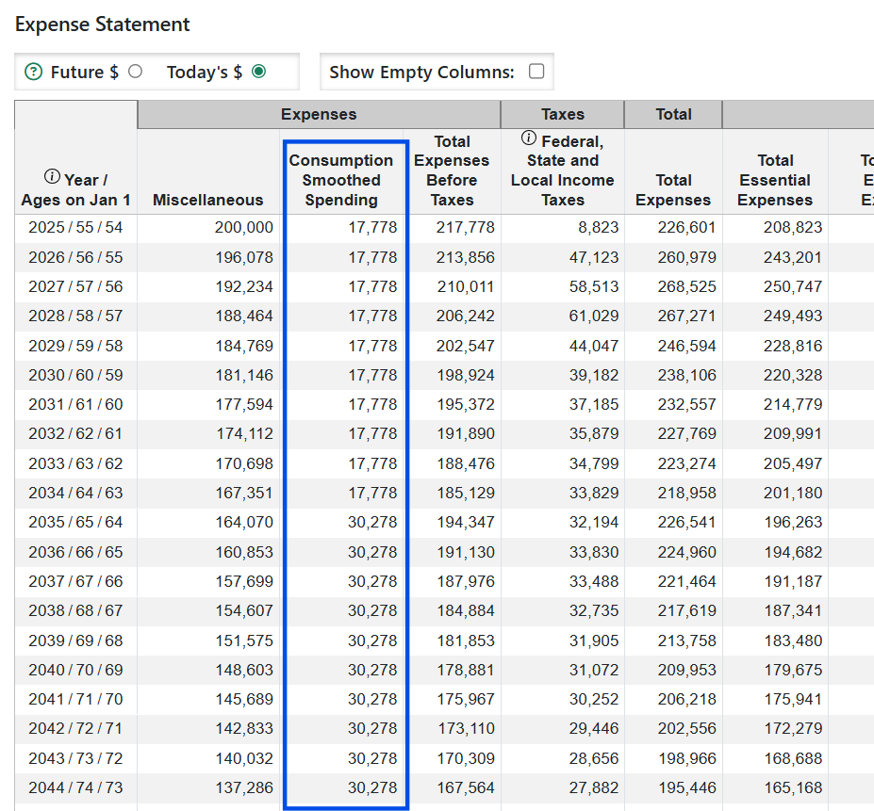
Task: Click info icon on Federal, State and Local Income Taxes
Action: (x=528, y=139)
